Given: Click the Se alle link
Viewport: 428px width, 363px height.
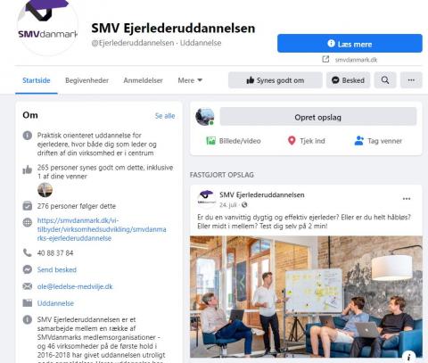Looking at the screenshot, I should coord(165,116).
